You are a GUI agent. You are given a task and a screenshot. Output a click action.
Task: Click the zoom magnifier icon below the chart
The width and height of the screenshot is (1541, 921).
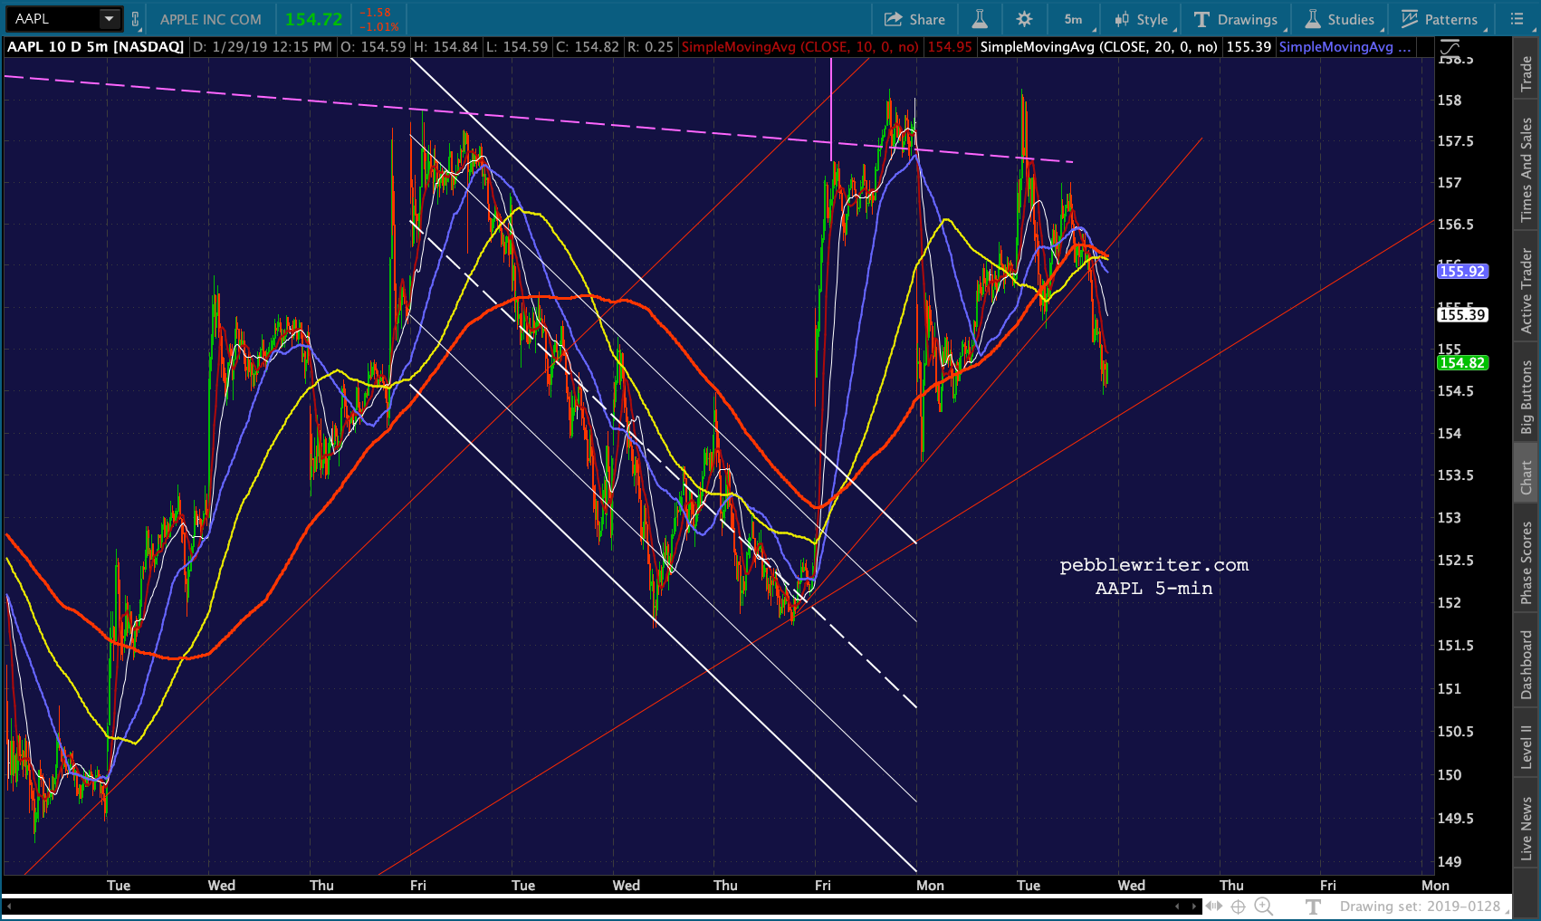(1263, 906)
